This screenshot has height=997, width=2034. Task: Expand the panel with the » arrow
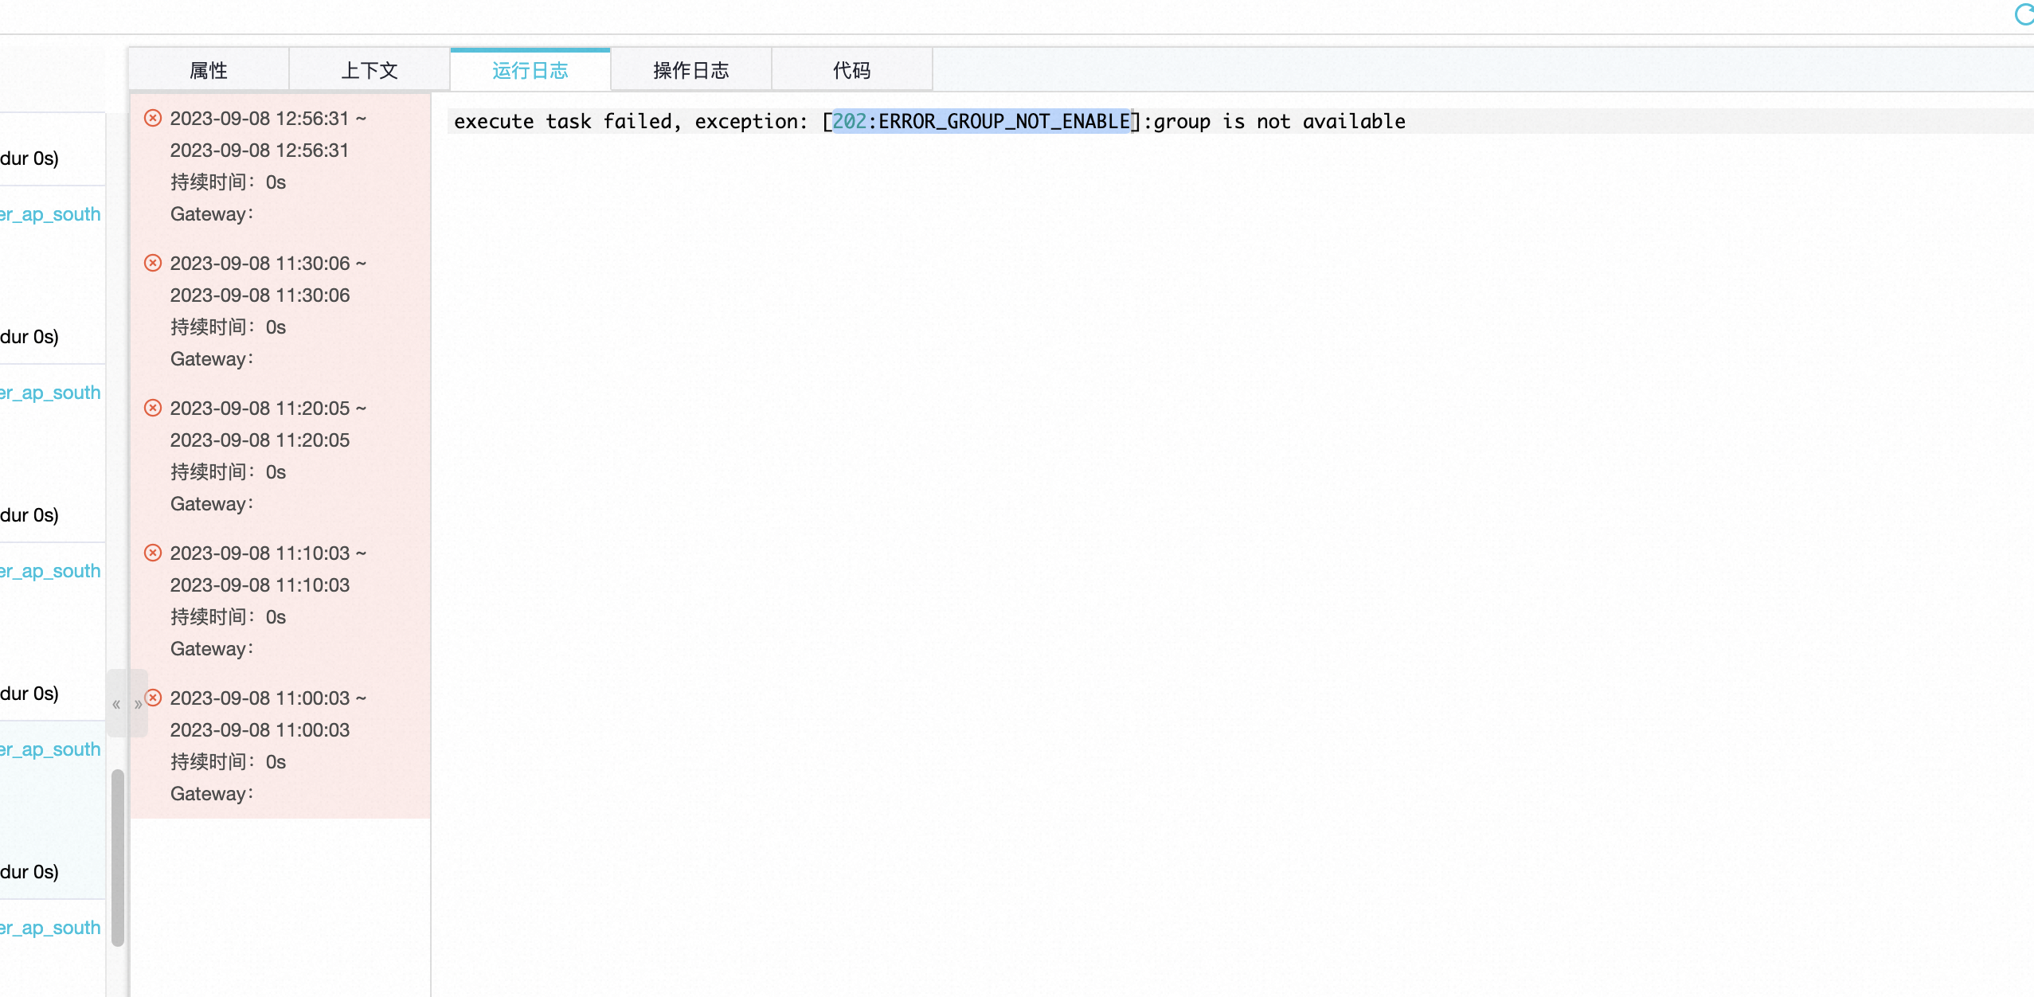(x=138, y=704)
